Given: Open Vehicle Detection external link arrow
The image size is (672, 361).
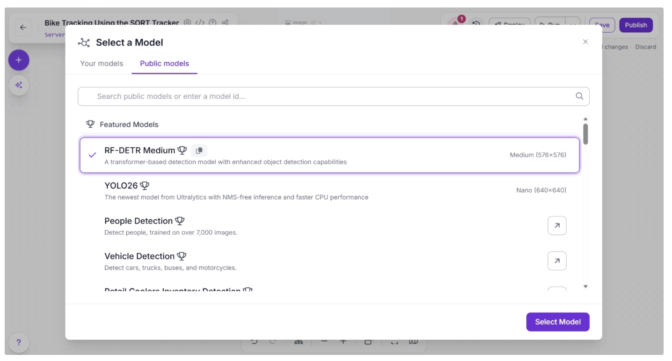Looking at the screenshot, I should [557, 261].
